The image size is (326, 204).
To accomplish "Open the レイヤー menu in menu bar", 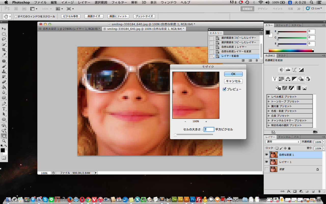I will 84,2.
